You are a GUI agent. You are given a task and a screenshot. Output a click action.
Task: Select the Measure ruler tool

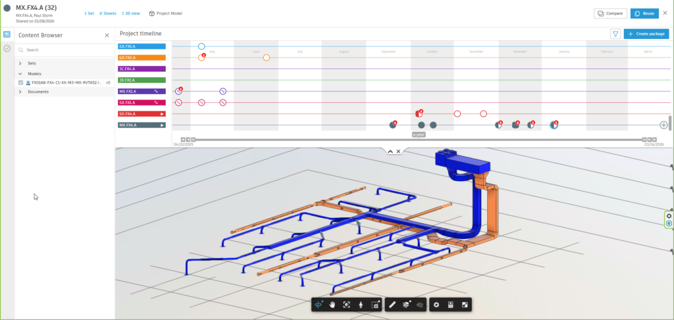tap(392, 304)
